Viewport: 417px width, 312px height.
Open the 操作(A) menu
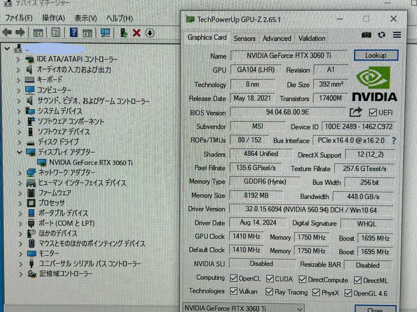click(54, 18)
